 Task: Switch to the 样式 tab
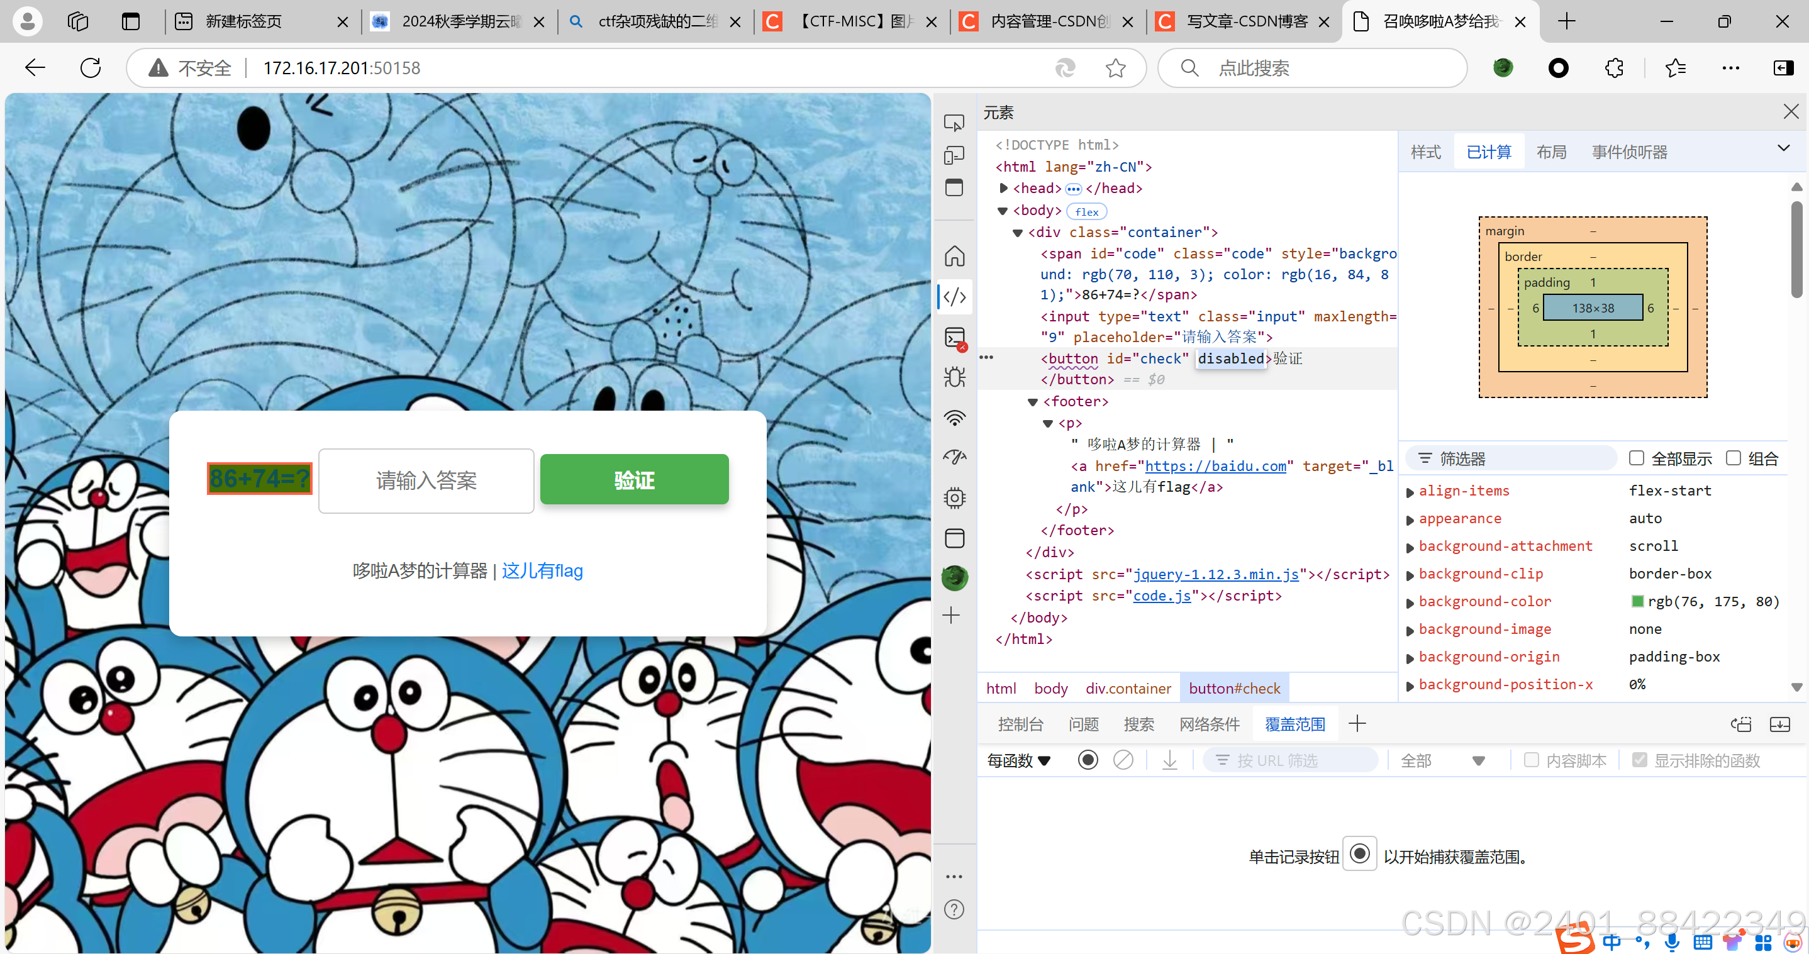1425,152
